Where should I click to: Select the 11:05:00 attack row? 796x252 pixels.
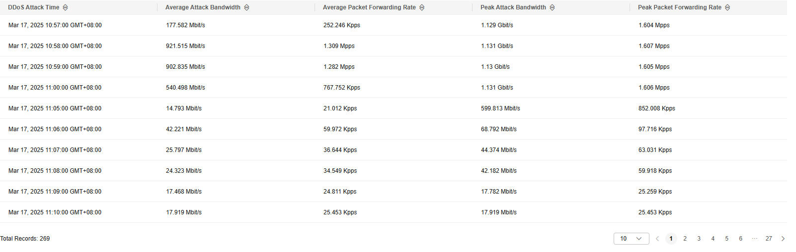click(394, 108)
